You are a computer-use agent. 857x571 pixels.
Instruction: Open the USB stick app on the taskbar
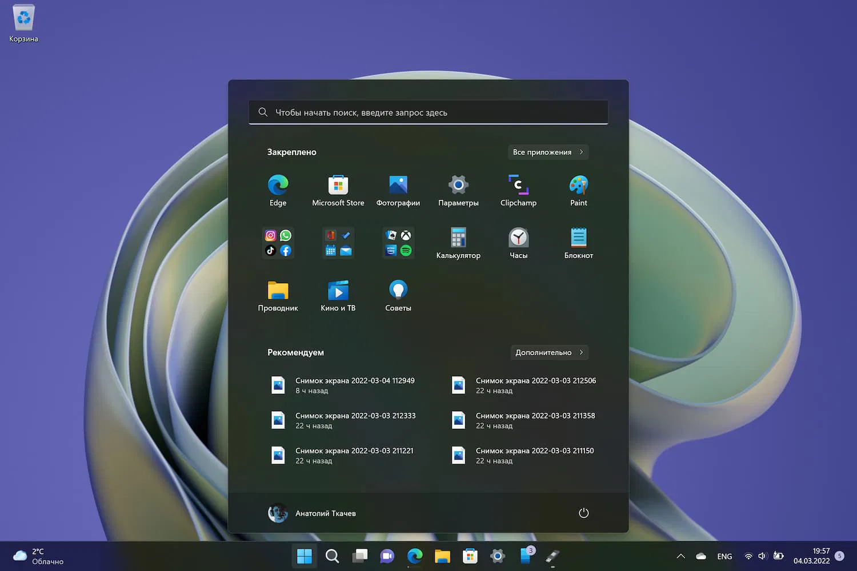coord(552,556)
